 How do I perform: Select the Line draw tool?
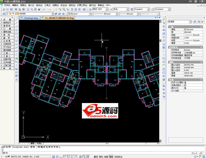(16, 19)
